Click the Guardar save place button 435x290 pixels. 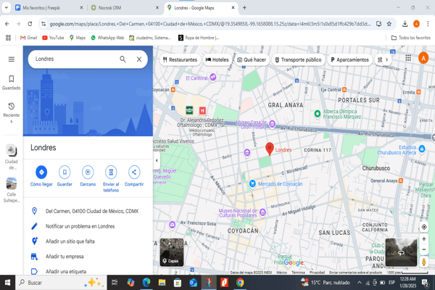[x=65, y=176]
